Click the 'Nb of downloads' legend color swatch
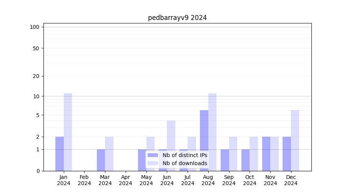This screenshot has height=192, width=346. click(153, 163)
